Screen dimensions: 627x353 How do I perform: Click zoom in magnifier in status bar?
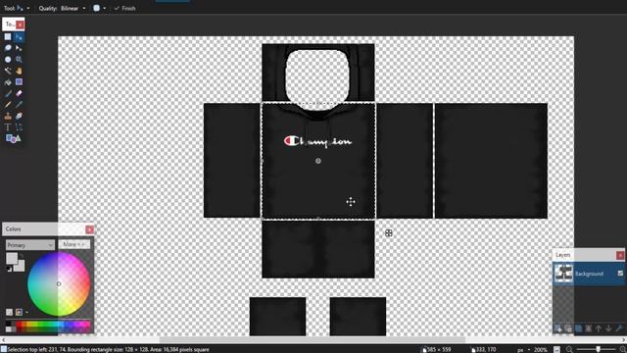(623, 349)
